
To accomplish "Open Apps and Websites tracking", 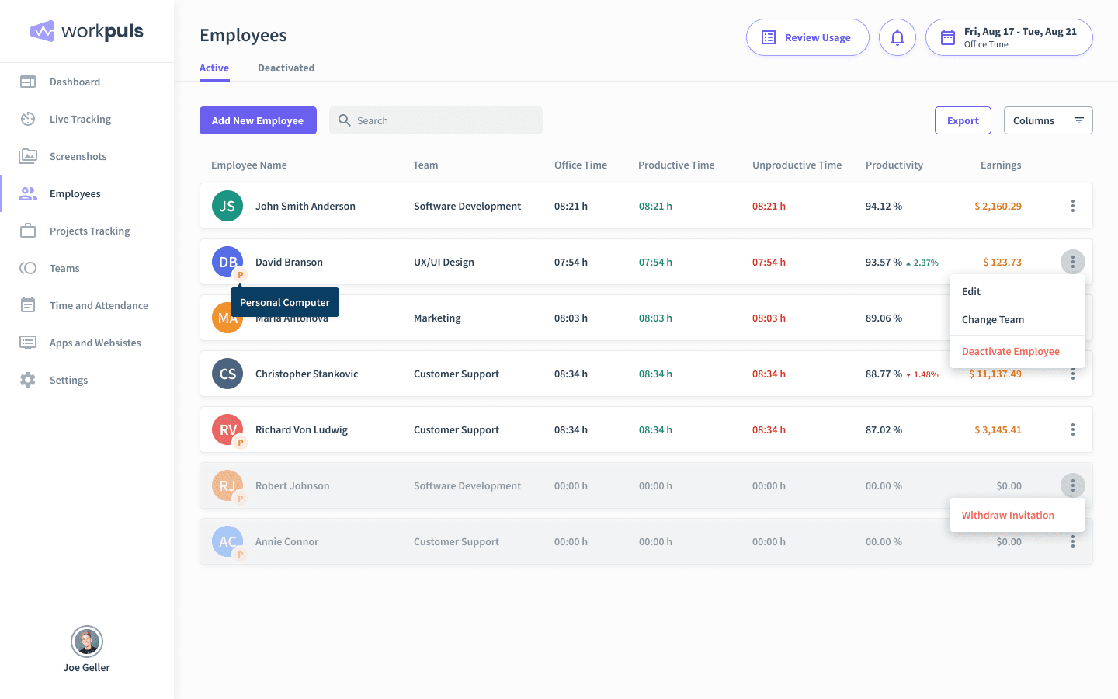I will click(95, 343).
